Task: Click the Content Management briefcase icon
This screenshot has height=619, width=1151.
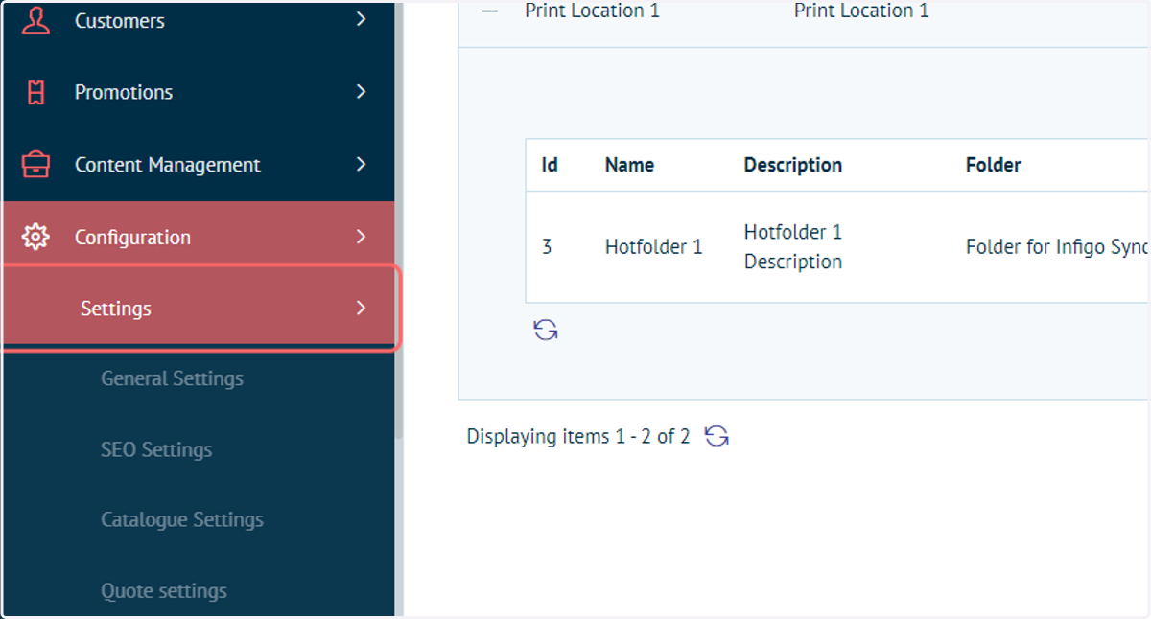Action: (35, 165)
